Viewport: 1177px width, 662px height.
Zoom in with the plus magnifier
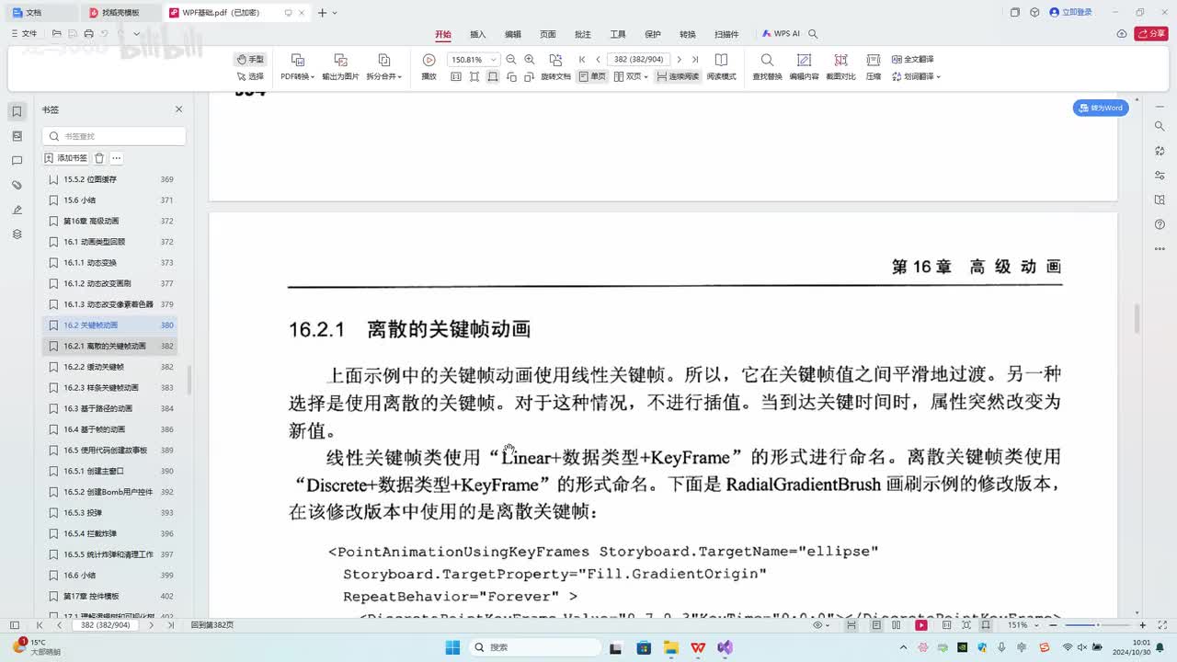[530, 59]
